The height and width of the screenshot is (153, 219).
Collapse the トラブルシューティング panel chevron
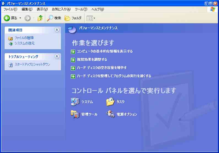pos(57,56)
